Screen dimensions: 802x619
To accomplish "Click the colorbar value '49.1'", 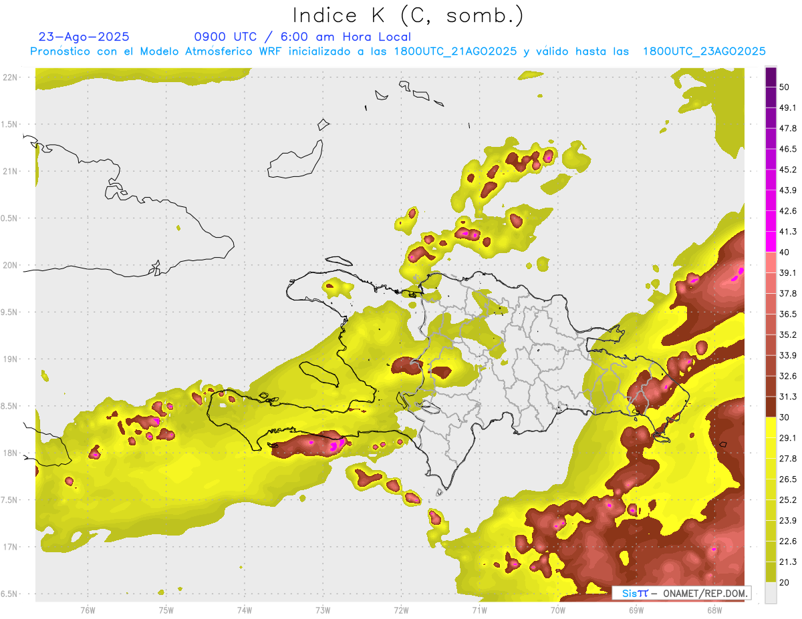I will (x=788, y=108).
